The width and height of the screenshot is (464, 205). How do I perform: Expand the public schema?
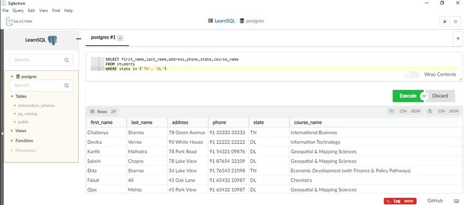pos(15,122)
